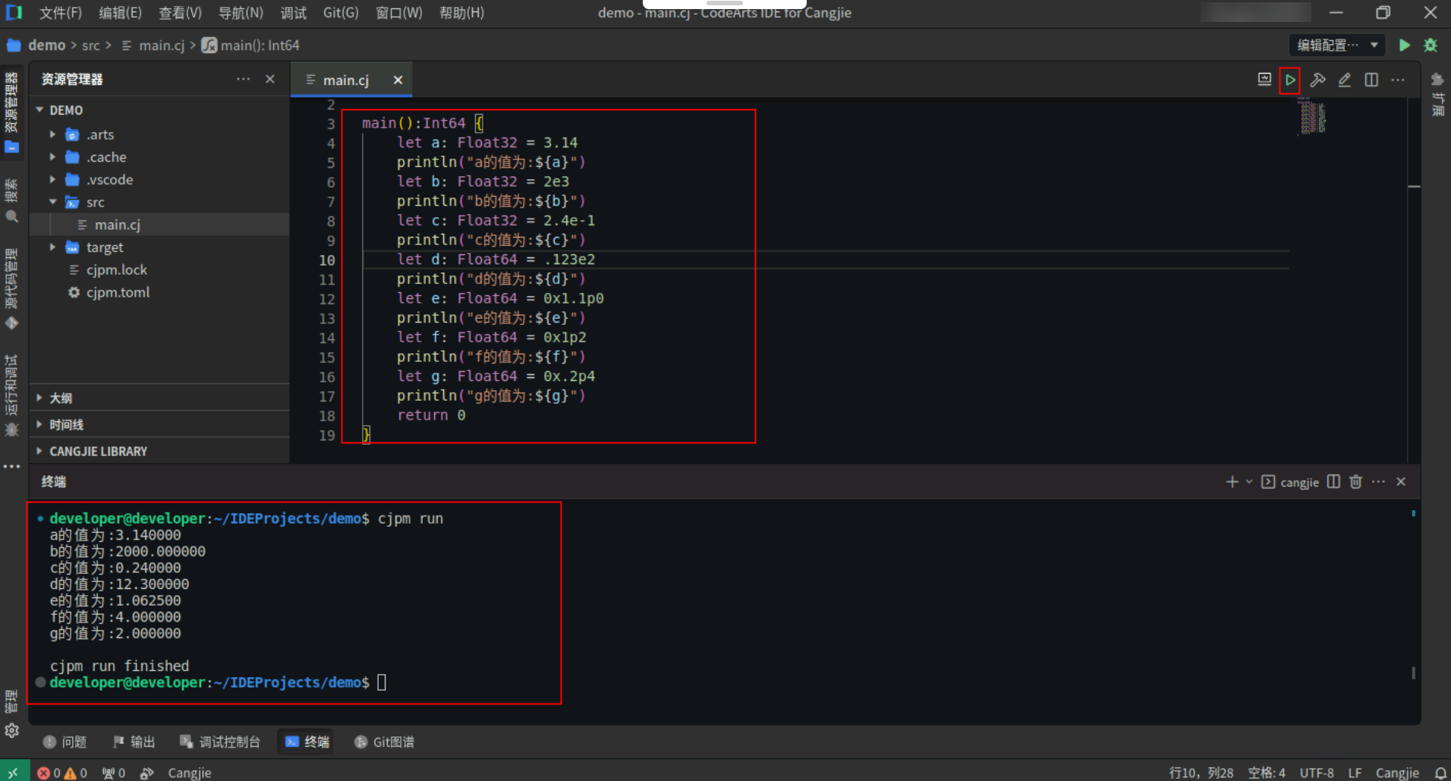The height and width of the screenshot is (781, 1451).
Task: Close the resource explorer panel
Action: pyautogui.click(x=270, y=79)
